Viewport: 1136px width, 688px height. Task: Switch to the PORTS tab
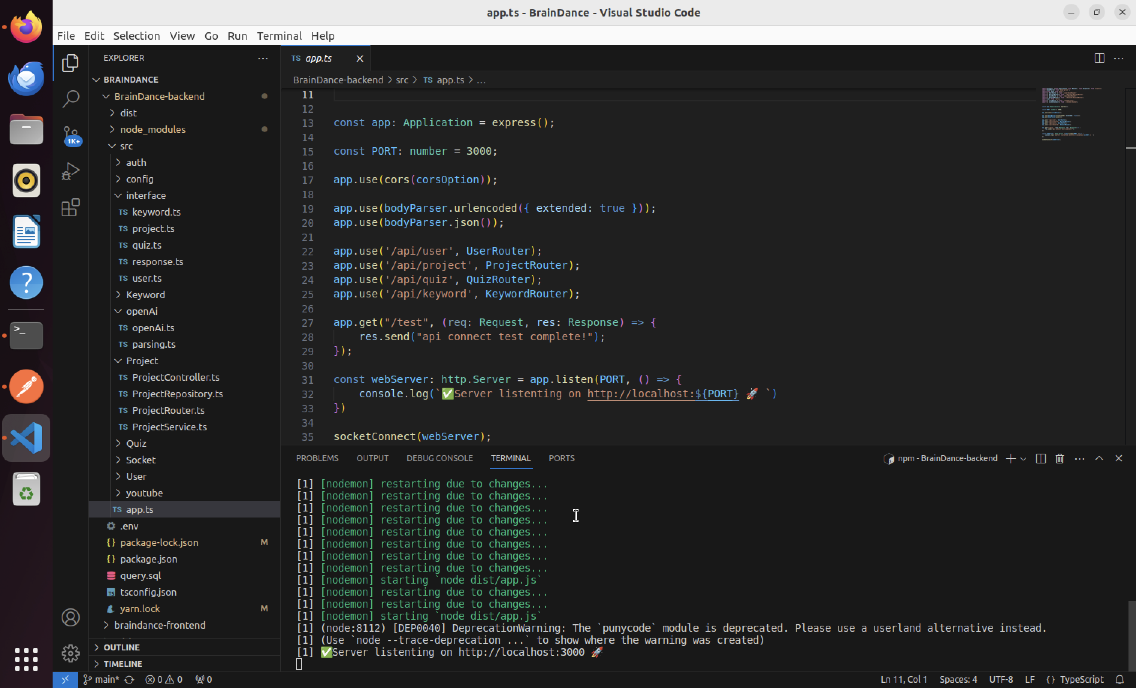click(x=561, y=458)
